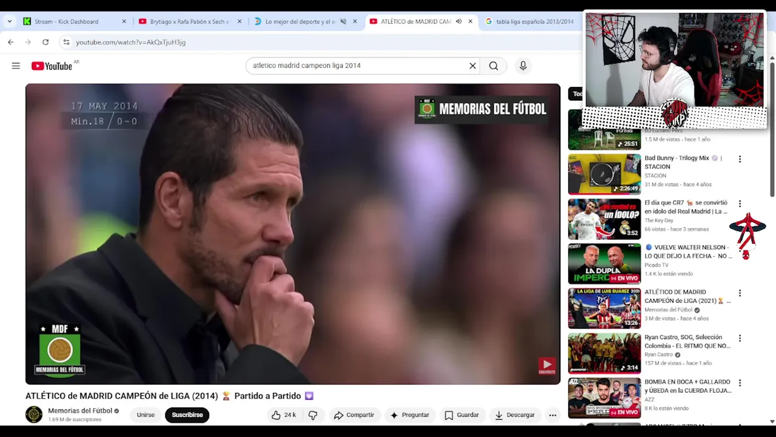This screenshot has width=776, height=437.
Task: Click the browser forward arrow
Action: click(x=28, y=42)
